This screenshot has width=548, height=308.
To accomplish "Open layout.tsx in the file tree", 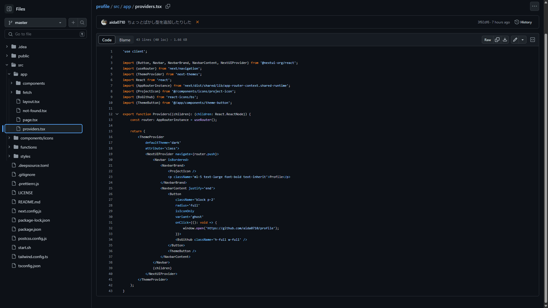I will (x=31, y=102).
